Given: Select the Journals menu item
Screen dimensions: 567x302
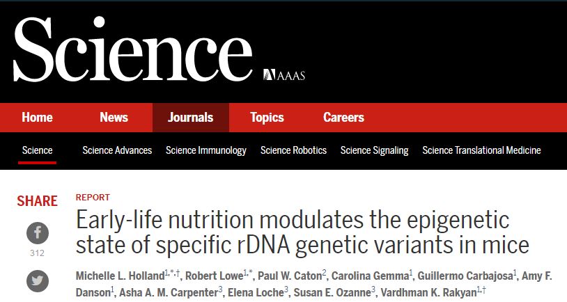Looking at the screenshot, I should coord(191,118).
